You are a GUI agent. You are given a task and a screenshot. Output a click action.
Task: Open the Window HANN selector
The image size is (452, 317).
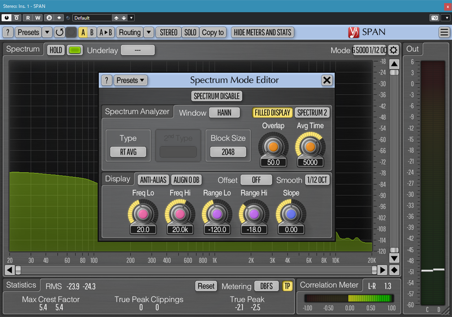tap(224, 112)
